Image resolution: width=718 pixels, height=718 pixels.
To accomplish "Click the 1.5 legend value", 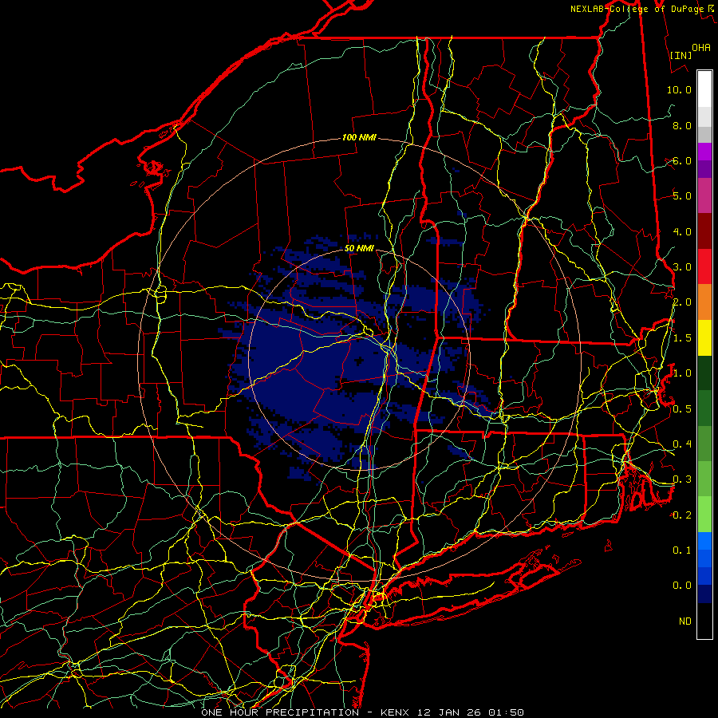I will point(681,338).
